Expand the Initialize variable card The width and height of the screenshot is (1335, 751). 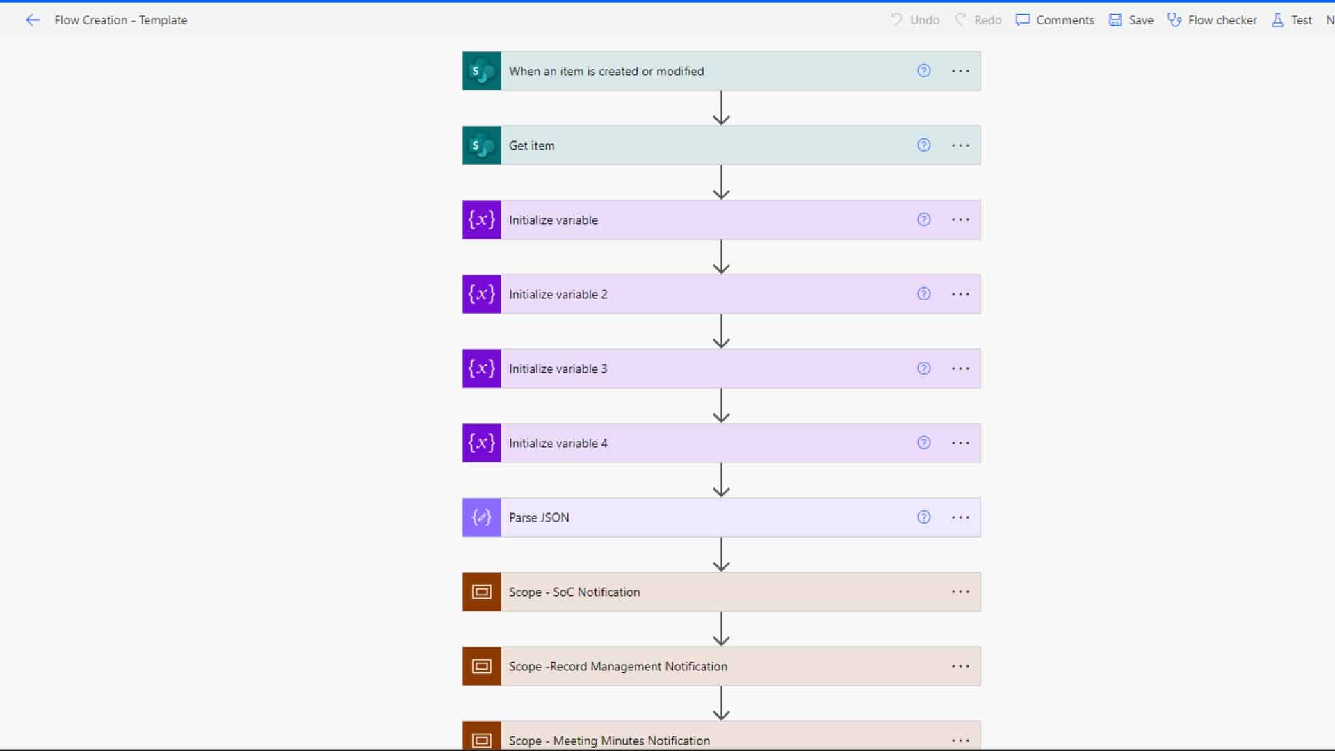(721, 220)
